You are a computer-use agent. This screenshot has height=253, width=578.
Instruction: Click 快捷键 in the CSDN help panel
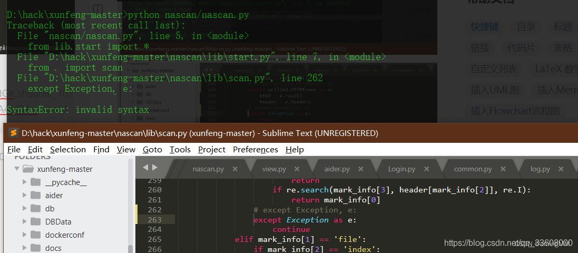484,27
